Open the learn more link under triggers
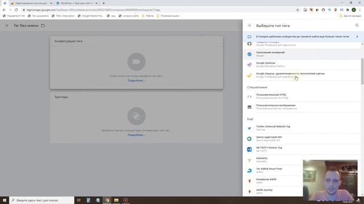364x204 pixels. pyautogui.click(x=136, y=135)
